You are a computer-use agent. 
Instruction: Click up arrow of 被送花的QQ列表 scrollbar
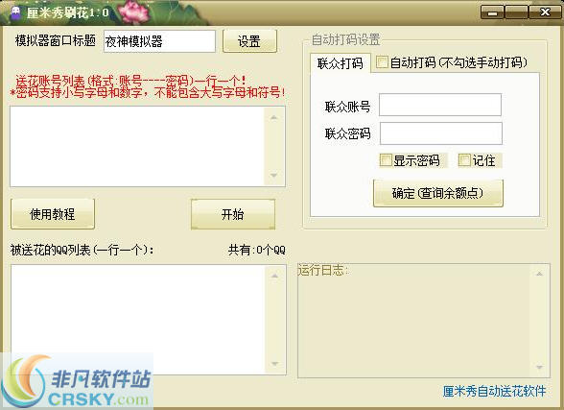pyautogui.click(x=274, y=276)
